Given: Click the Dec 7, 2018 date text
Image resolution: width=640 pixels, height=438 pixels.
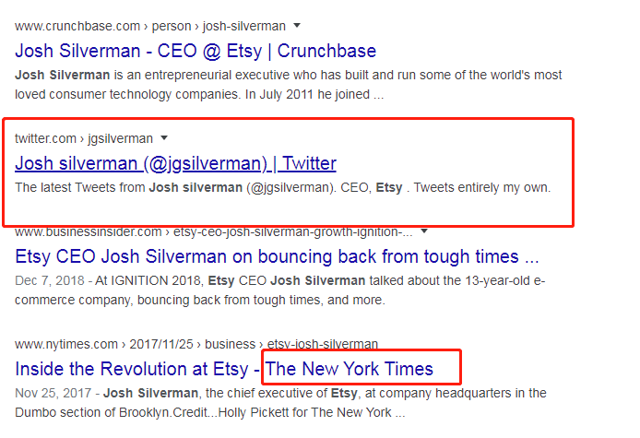Looking at the screenshot, I should 50,281.
